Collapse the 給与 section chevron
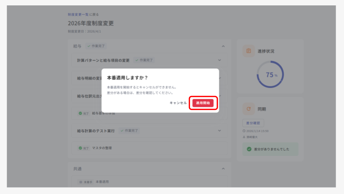Viewport: 344px width, 194px height. [223, 46]
